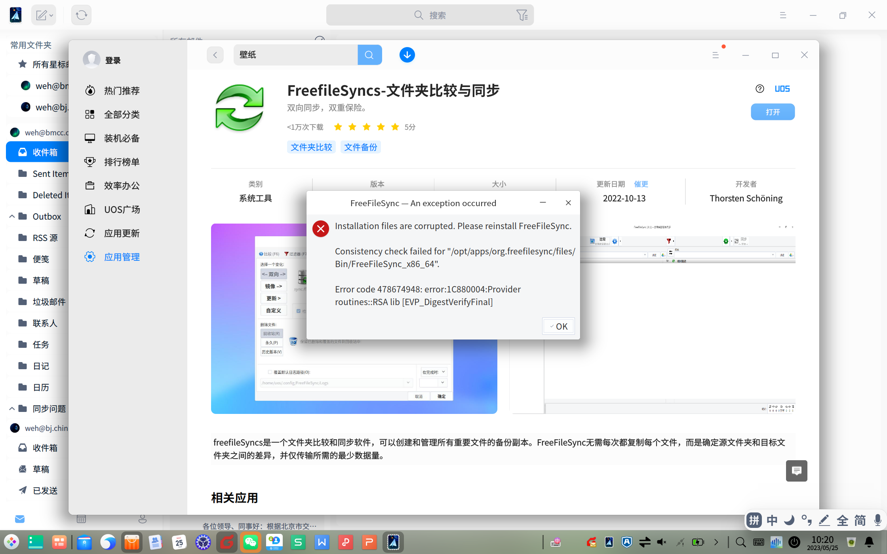
Task: Toggle Chinese/English input with 中 button
Action: pos(772,520)
